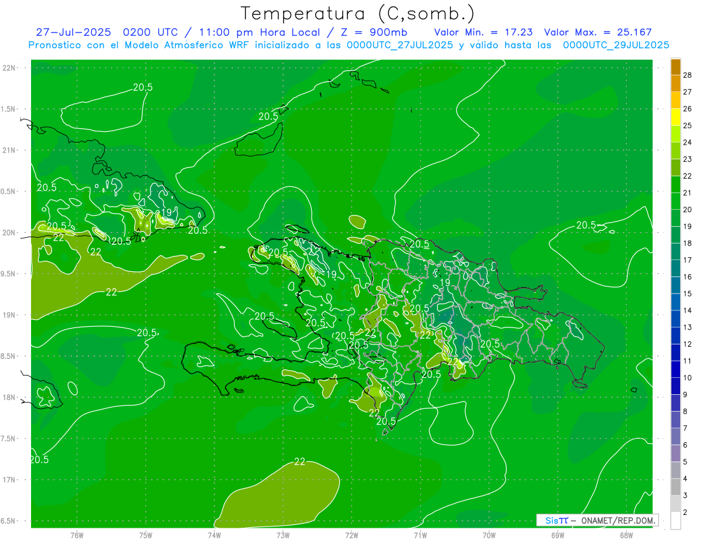The image size is (703, 543).
Task: Click the dark orange swatch above 28
Action: click(675, 67)
